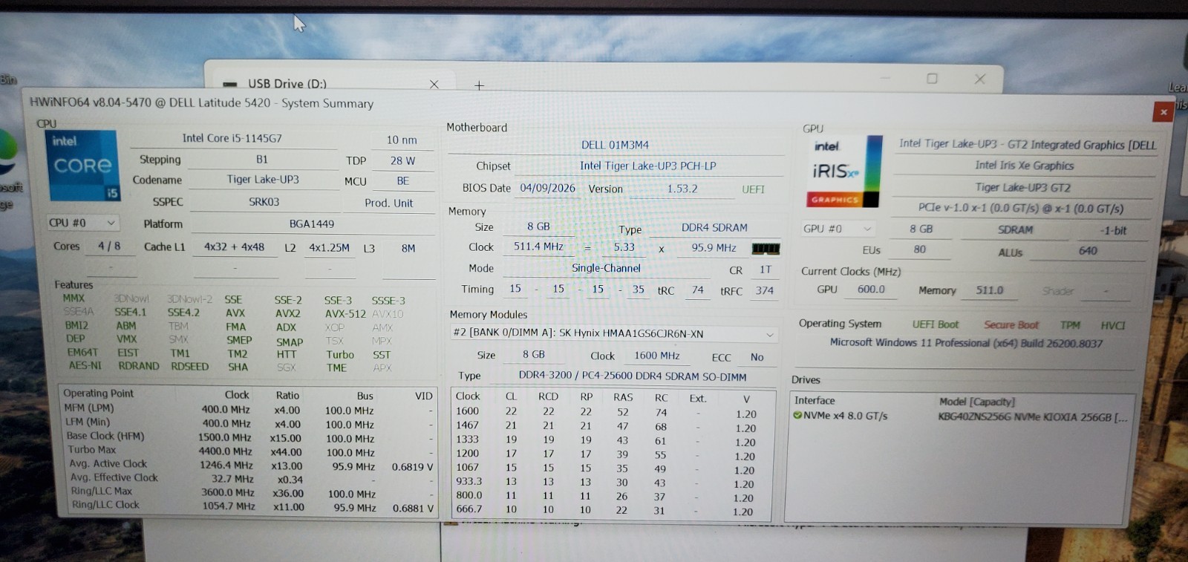1188x562 pixels.
Task: Click the Platform value BGA1449
Action: [312, 223]
